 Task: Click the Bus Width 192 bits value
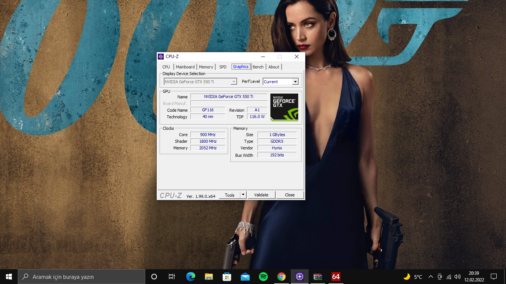tap(277, 155)
